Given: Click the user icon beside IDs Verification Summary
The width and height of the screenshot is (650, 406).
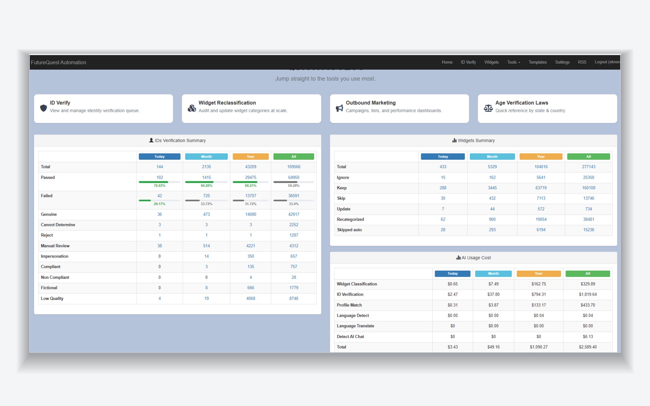Looking at the screenshot, I should 151,140.
